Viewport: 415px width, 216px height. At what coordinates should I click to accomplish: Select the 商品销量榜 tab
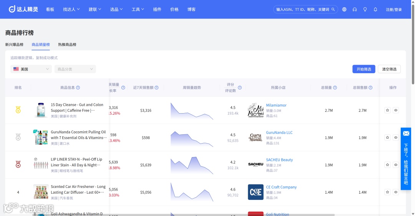click(41, 45)
